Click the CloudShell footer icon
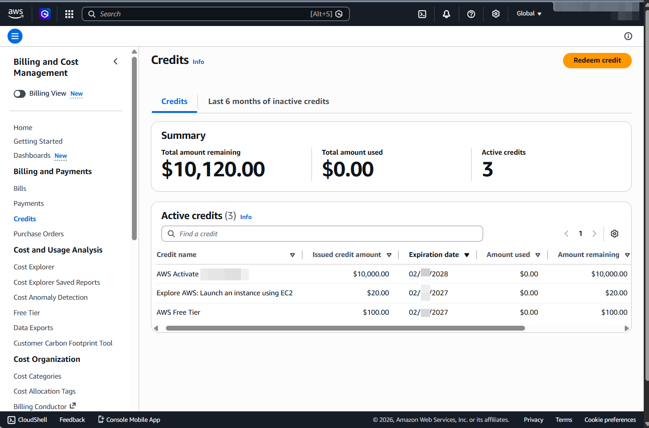Screen dimensions: 649x428 point(11,420)
